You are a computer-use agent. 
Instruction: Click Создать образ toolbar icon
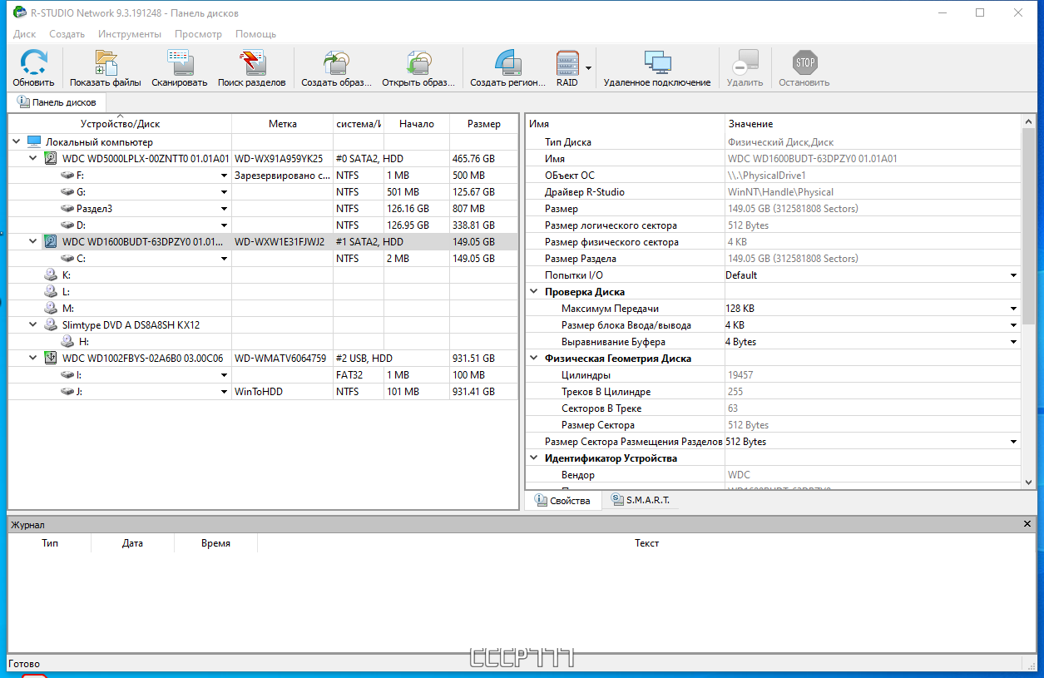click(x=336, y=64)
